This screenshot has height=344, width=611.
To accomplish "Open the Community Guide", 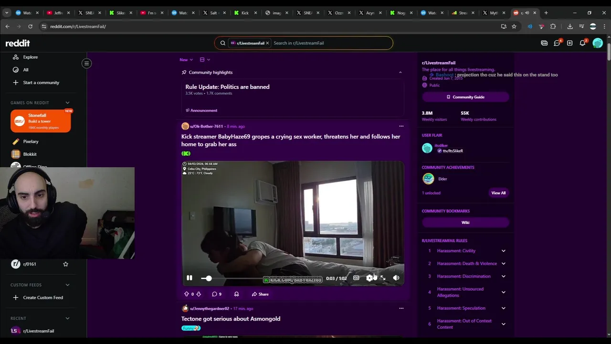I will tap(465, 97).
